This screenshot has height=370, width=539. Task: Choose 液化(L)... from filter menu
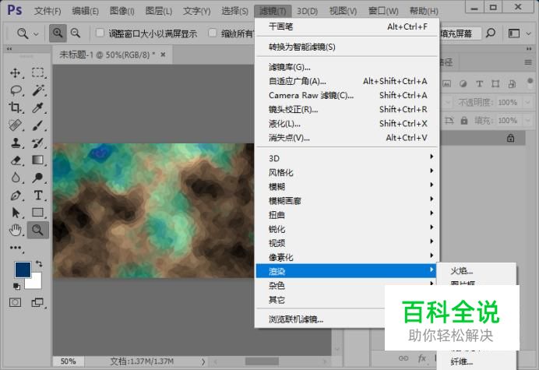tap(347, 123)
